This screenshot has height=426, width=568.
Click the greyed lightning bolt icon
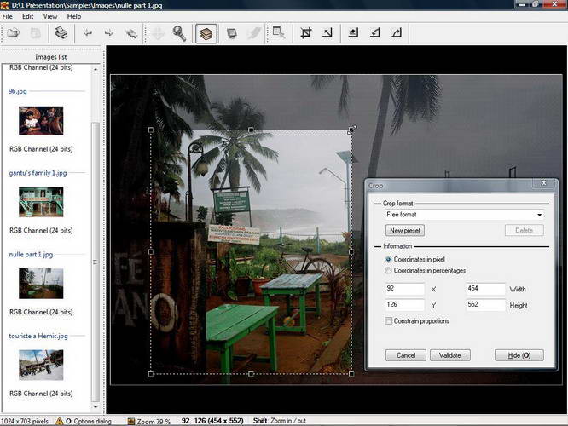pyautogui.click(x=254, y=33)
